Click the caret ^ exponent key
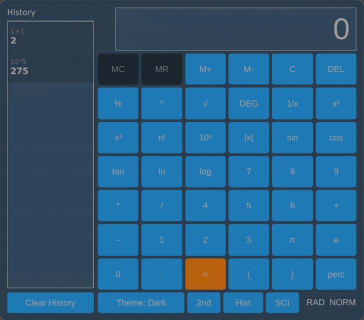 coord(161,103)
